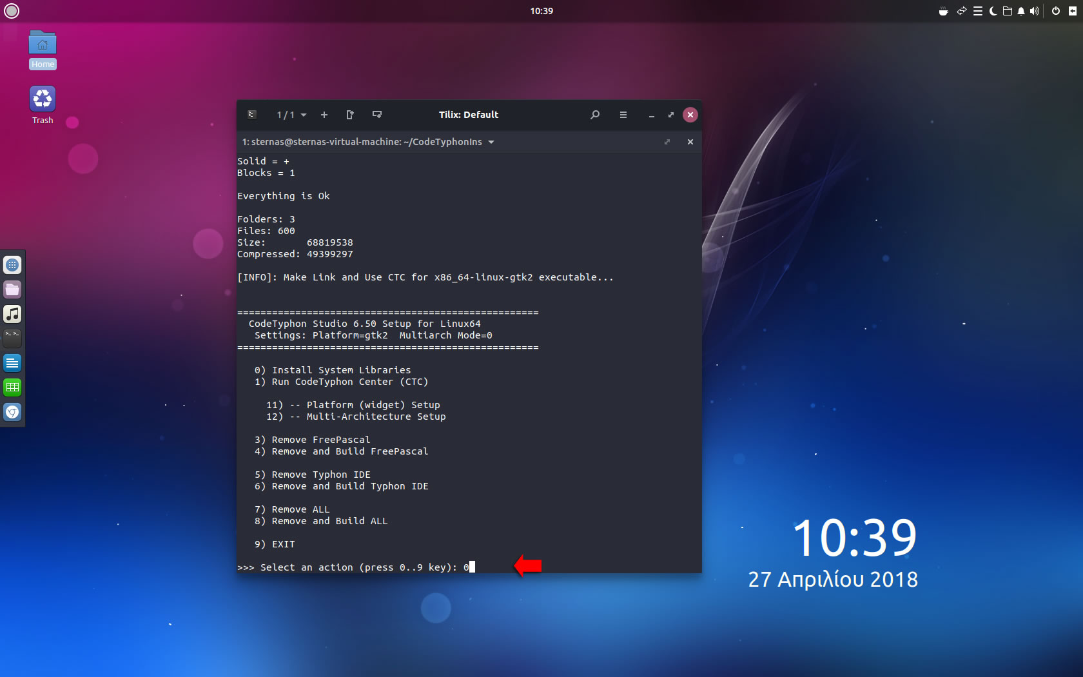Open the session switcher 1/1 dropdown
The image size is (1083, 677).
(291, 115)
